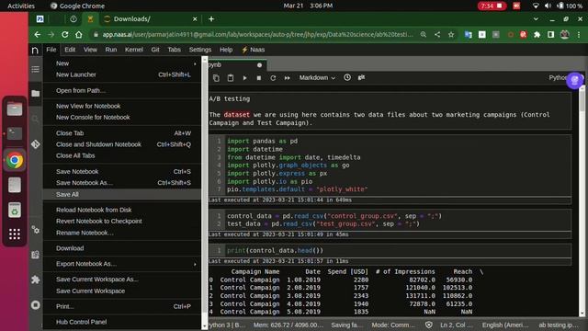Open Chrome three-dot menu
This screenshot has height=331, width=588.
579,35
